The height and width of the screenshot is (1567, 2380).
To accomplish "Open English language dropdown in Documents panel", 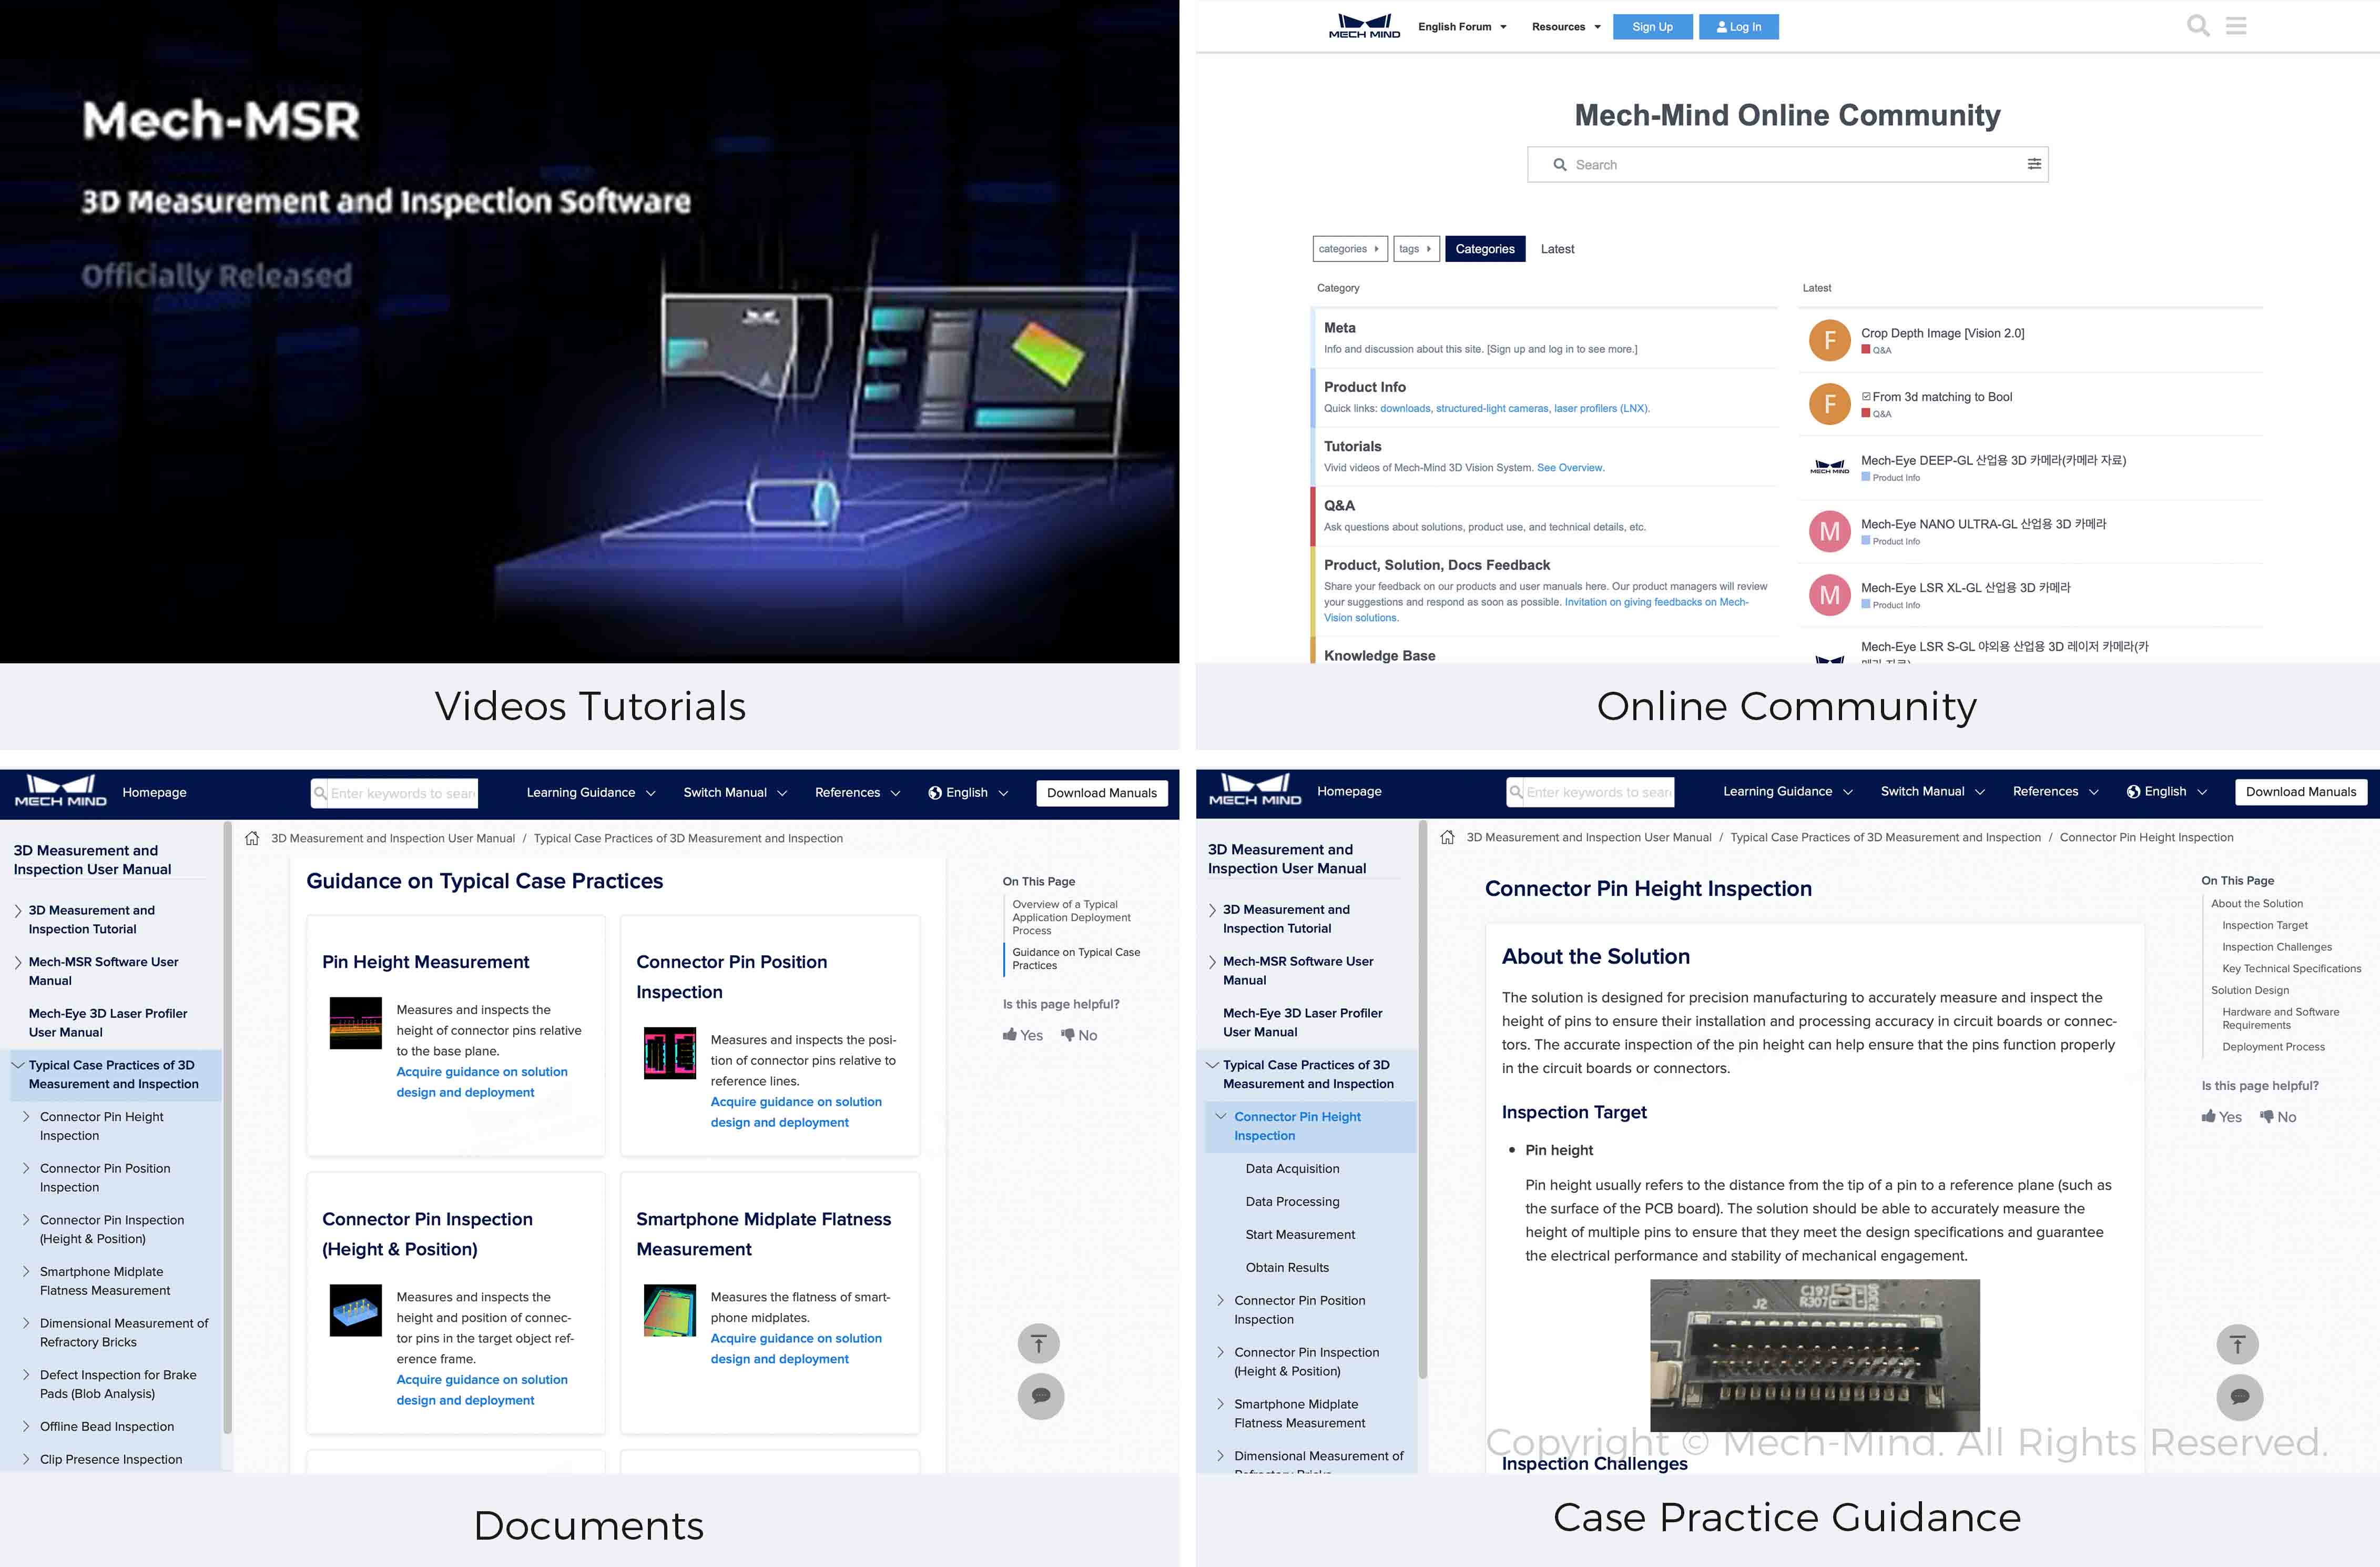I will (x=968, y=793).
